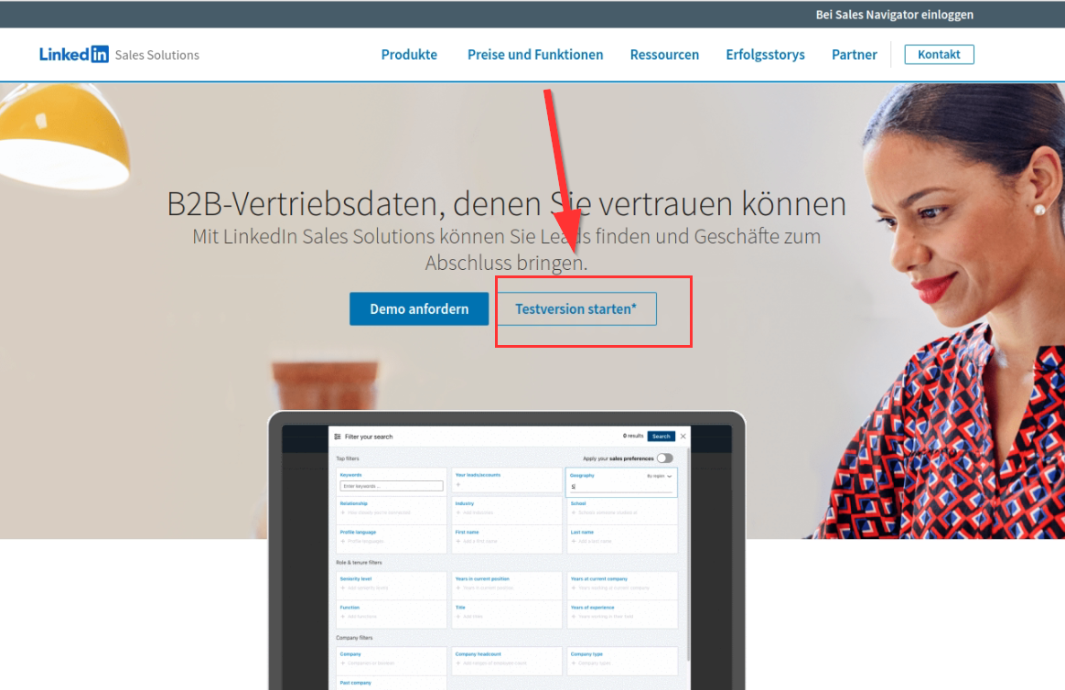Open the Produkte menu
Image resolution: width=1065 pixels, height=690 pixels.
(409, 54)
